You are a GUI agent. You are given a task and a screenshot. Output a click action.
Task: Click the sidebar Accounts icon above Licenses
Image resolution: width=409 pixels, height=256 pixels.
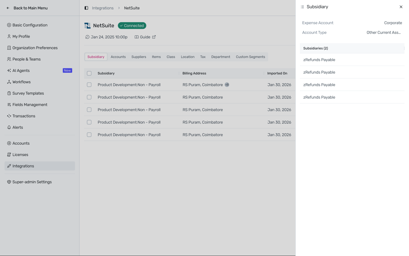pyautogui.click(x=9, y=143)
